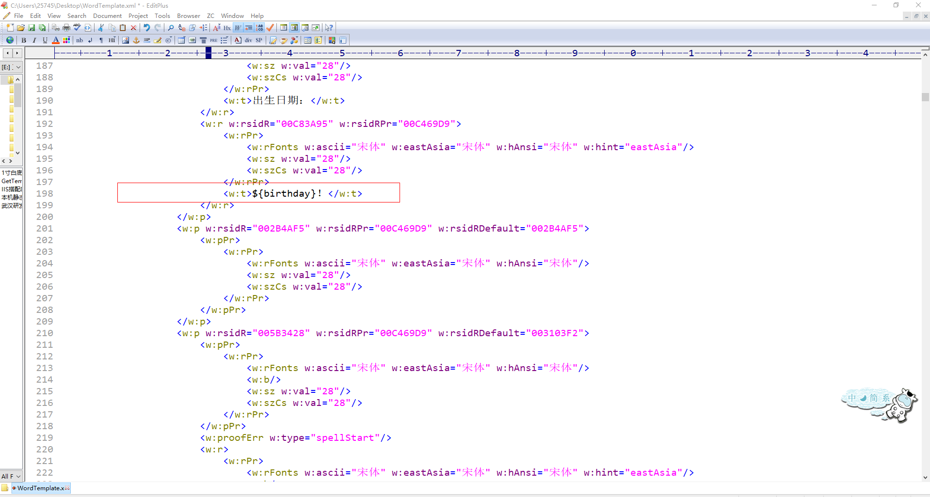This screenshot has height=497, width=930.
Task: Insert an image tag
Action: click(126, 40)
